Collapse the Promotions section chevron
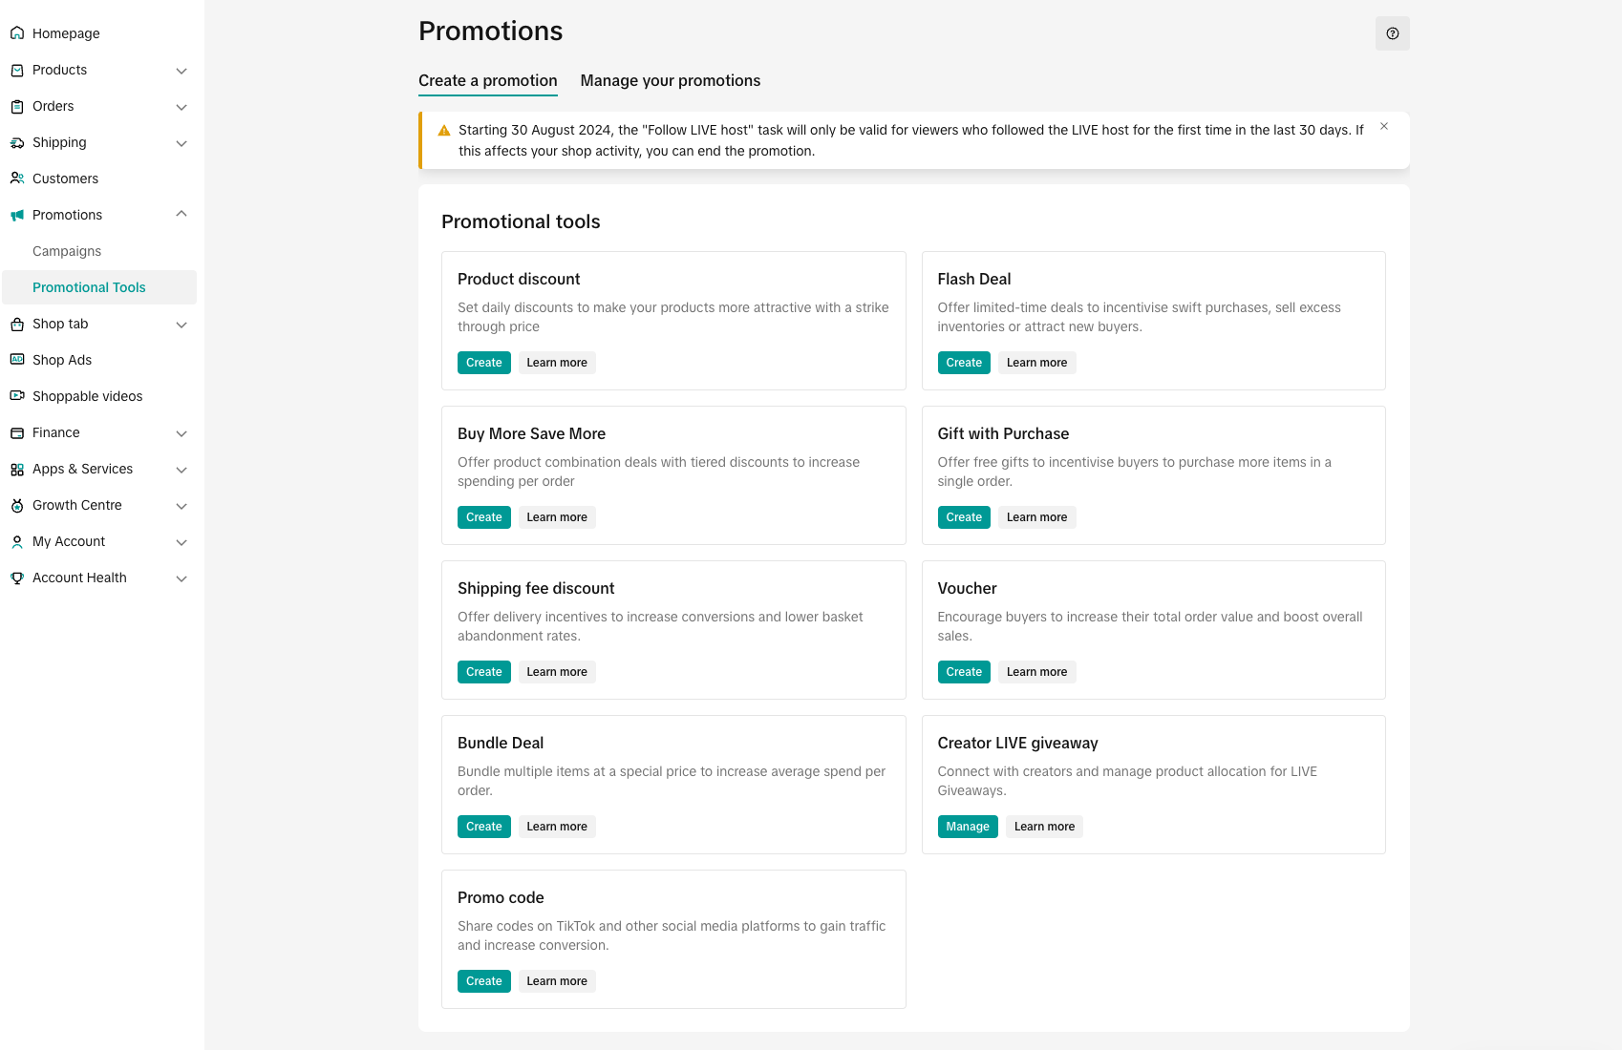 pyautogui.click(x=181, y=215)
